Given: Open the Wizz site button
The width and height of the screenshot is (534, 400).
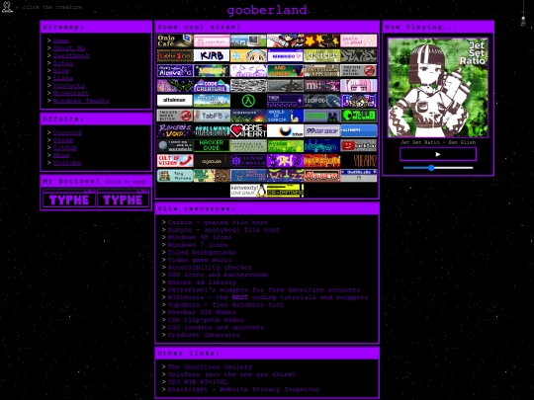Looking at the screenshot, I should click(x=285, y=176).
